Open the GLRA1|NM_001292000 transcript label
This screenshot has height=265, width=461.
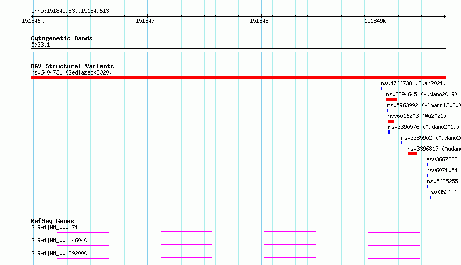pos(59,253)
